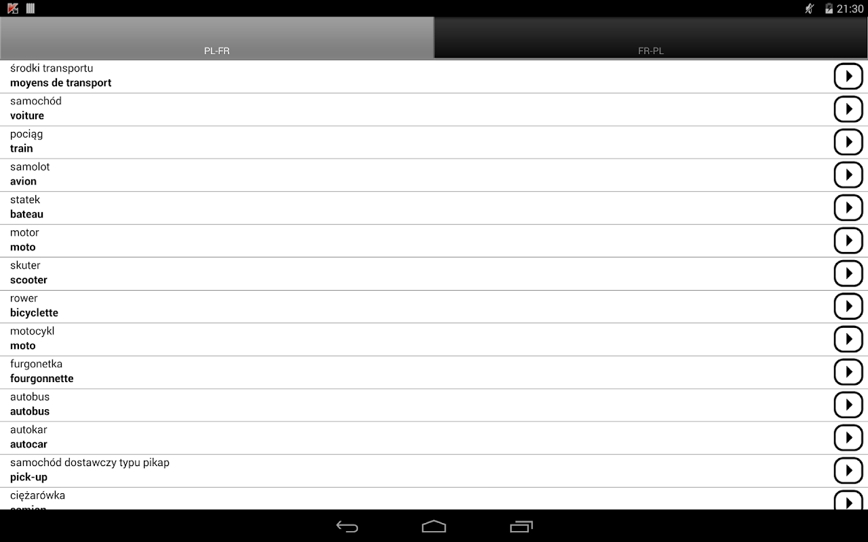Play audio for 'pick-up'
Image resolution: width=868 pixels, height=542 pixels.
[848, 471]
